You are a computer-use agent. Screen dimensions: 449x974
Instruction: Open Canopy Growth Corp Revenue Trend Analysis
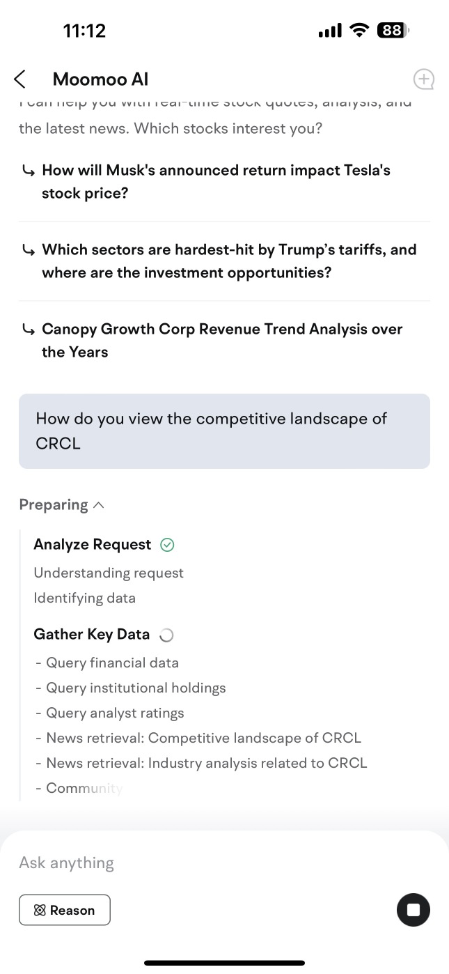tap(222, 341)
